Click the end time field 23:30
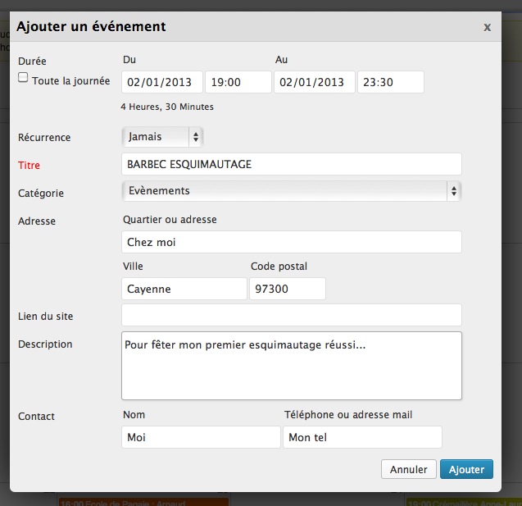Screen dimensions: 522x506 click(x=390, y=82)
